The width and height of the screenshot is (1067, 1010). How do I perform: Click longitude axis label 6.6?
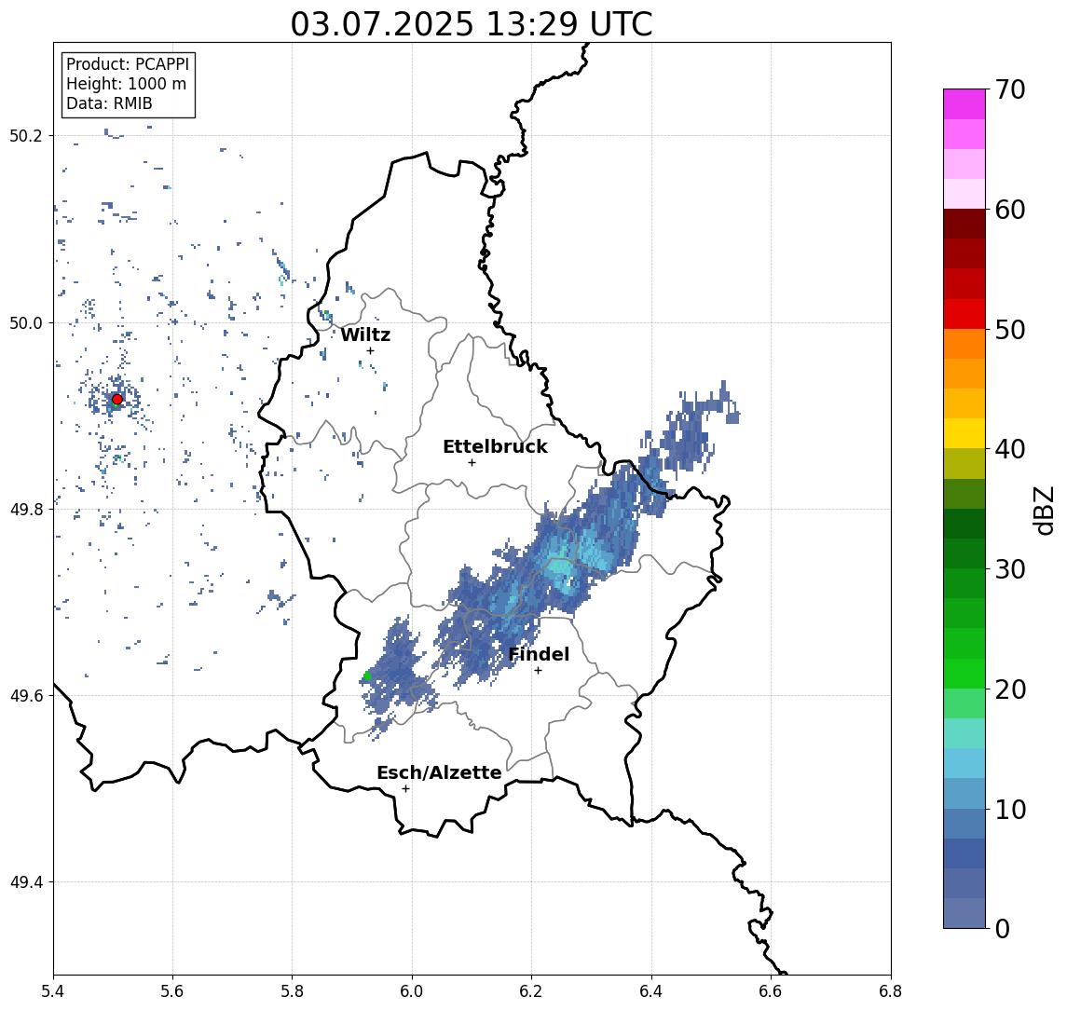[771, 991]
